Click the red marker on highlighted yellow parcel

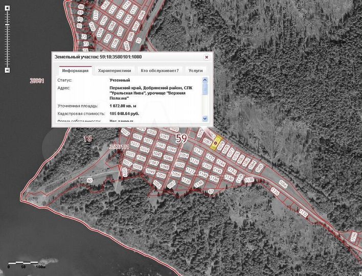[x=215, y=143]
